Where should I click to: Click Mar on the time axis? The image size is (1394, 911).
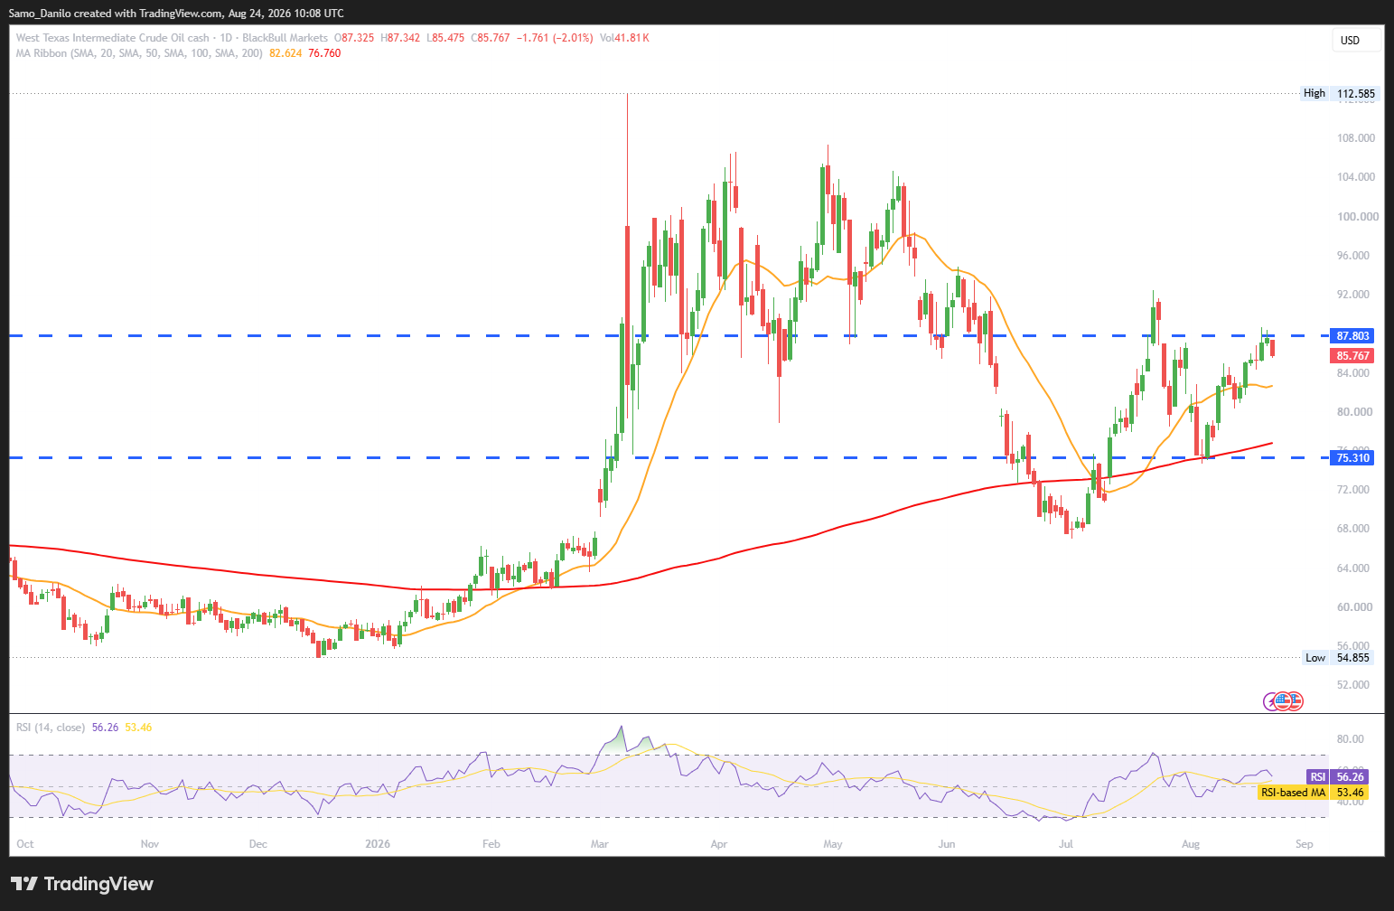click(600, 844)
